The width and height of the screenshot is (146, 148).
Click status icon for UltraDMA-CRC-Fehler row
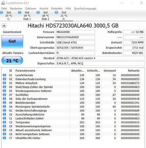pyautogui.click(x=4, y=138)
